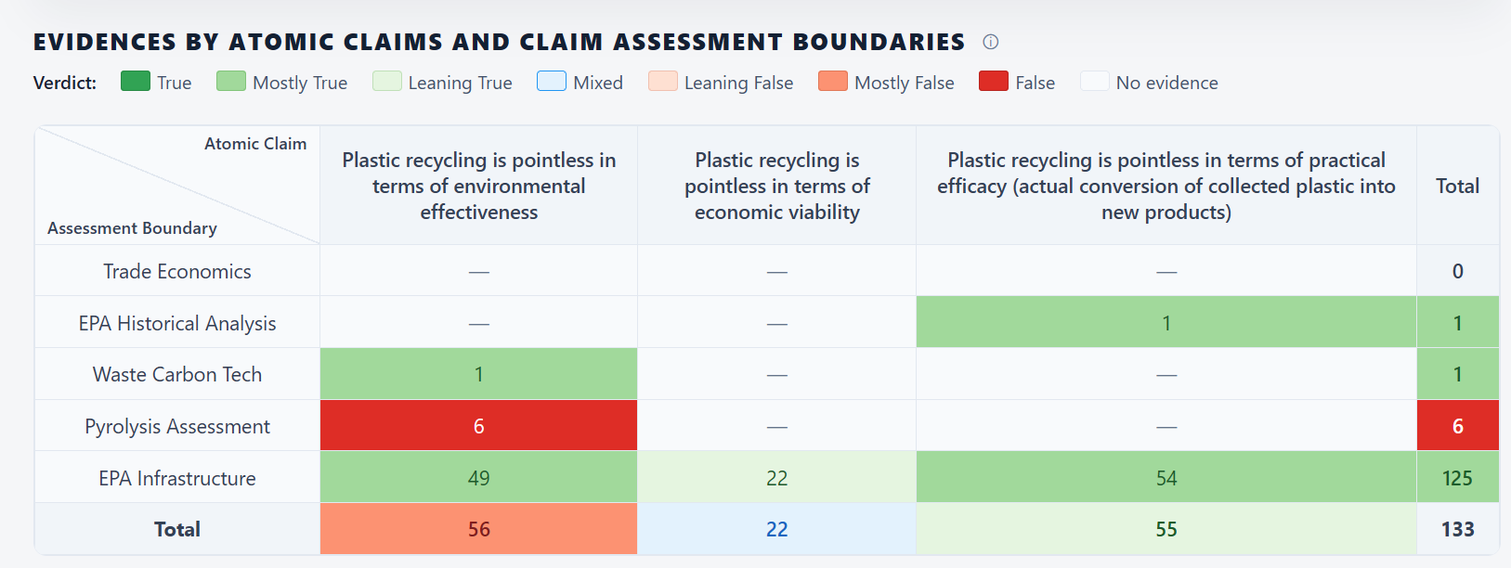Image resolution: width=1511 pixels, height=568 pixels.
Task: Click the grand total cell 133
Action: pos(1458,529)
